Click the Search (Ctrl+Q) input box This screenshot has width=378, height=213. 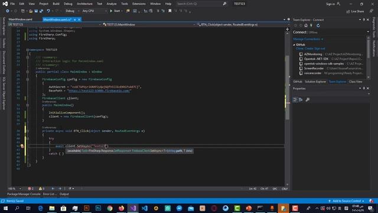point(199,4)
